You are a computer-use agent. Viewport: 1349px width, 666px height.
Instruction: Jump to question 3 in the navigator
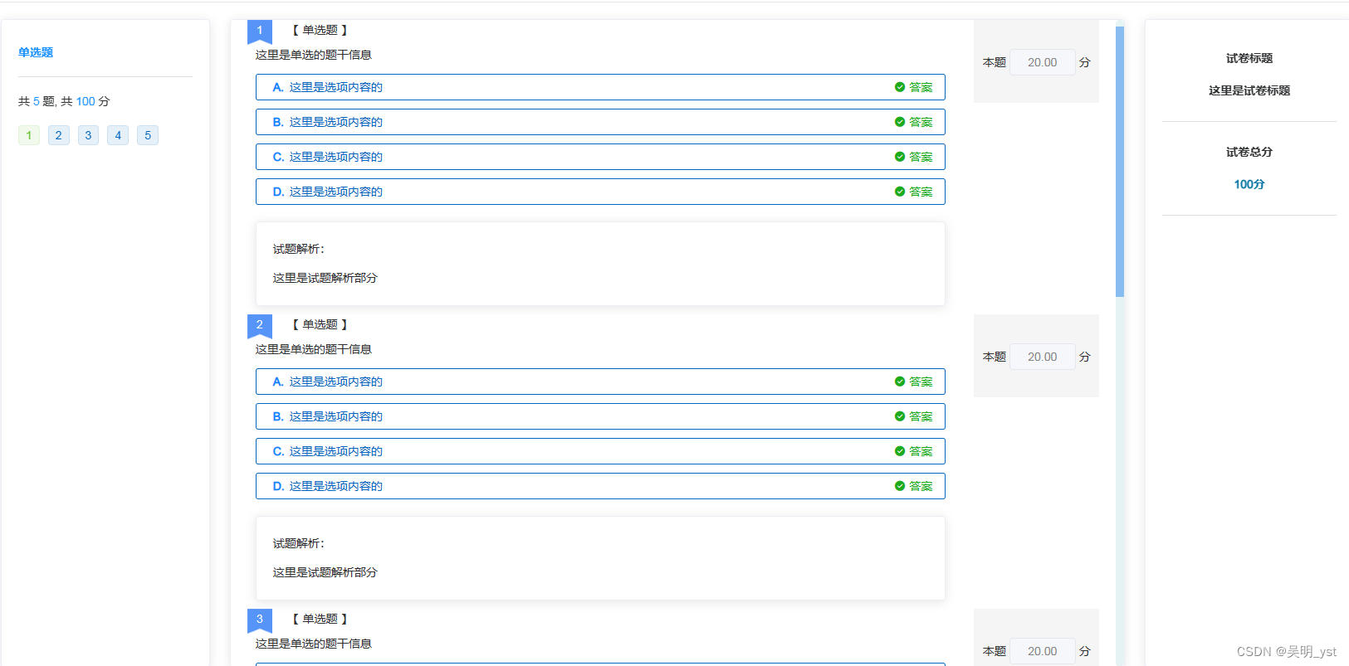88,135
